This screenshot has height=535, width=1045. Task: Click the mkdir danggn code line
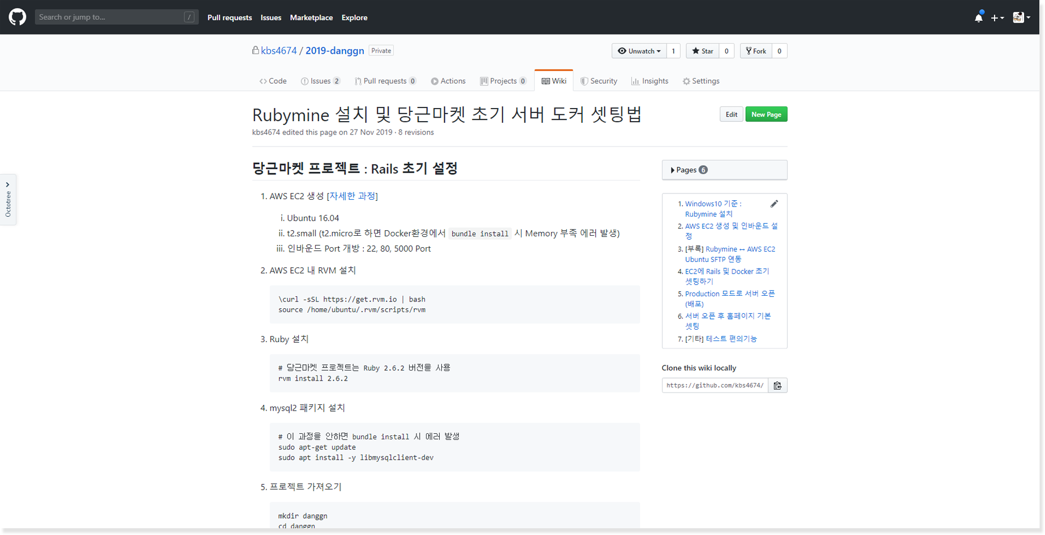303,516
